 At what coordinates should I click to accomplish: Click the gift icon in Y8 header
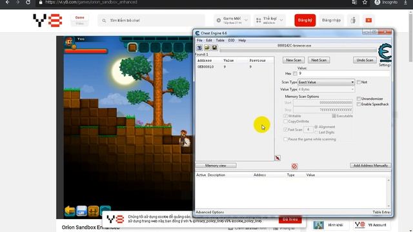[353, 20]
